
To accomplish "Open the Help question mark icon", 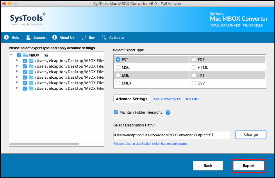I will [x=6, y=37].
